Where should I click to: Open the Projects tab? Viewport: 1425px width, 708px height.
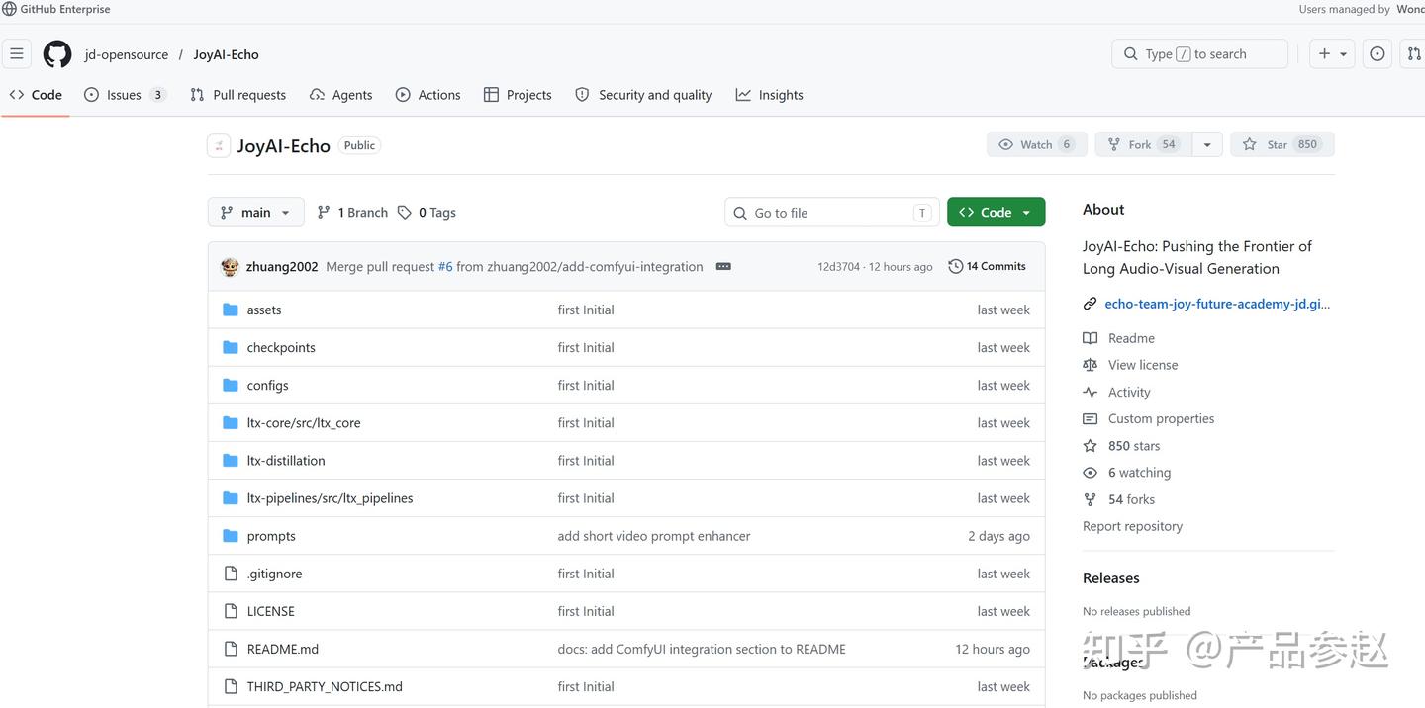(x=518, y=95)
